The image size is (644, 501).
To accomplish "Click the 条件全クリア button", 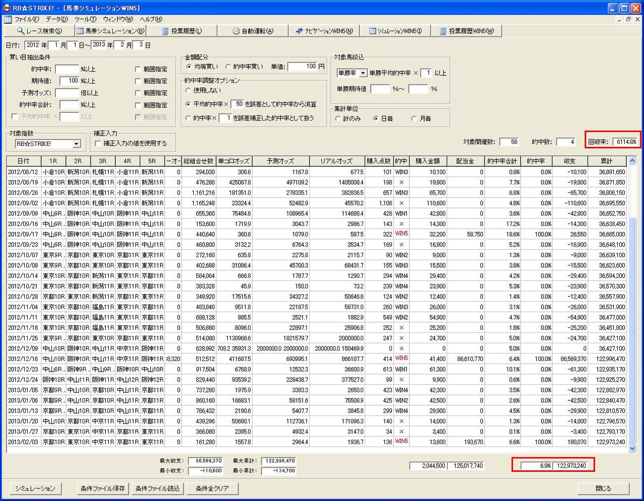I will 212,488.
